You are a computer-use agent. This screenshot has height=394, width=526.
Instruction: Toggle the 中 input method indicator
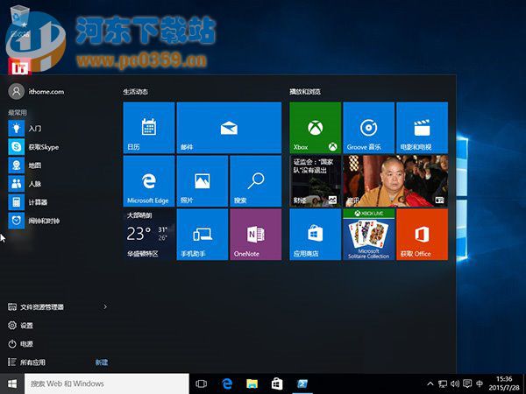480,383
